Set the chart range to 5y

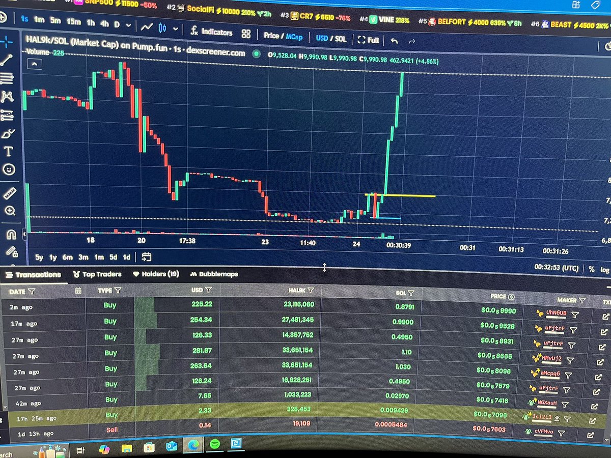point(39,257)
